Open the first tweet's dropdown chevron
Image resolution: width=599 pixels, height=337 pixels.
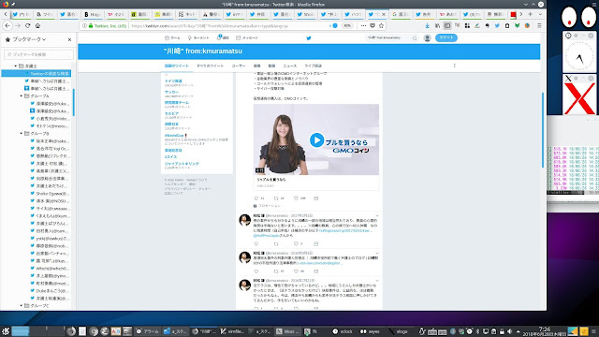[377, 216]
